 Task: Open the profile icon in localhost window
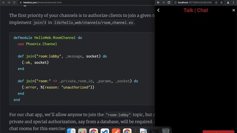[228, 3]
